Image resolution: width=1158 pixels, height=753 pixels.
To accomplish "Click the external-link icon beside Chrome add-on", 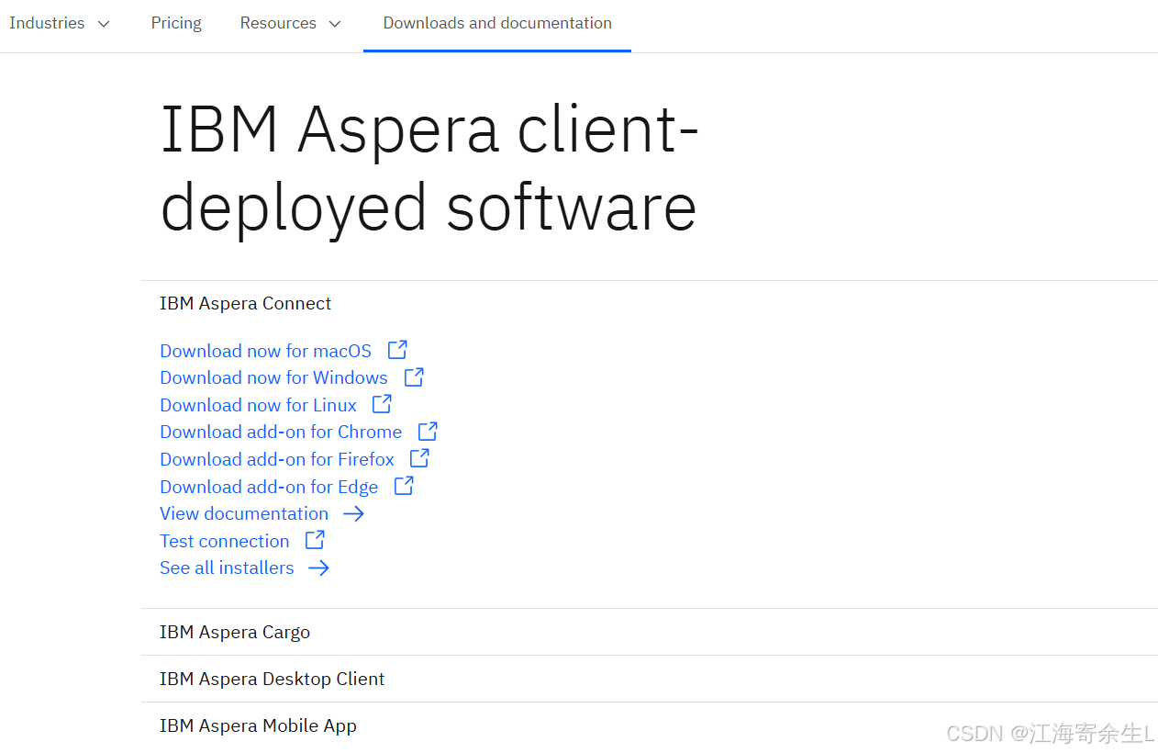I will 427,431.
